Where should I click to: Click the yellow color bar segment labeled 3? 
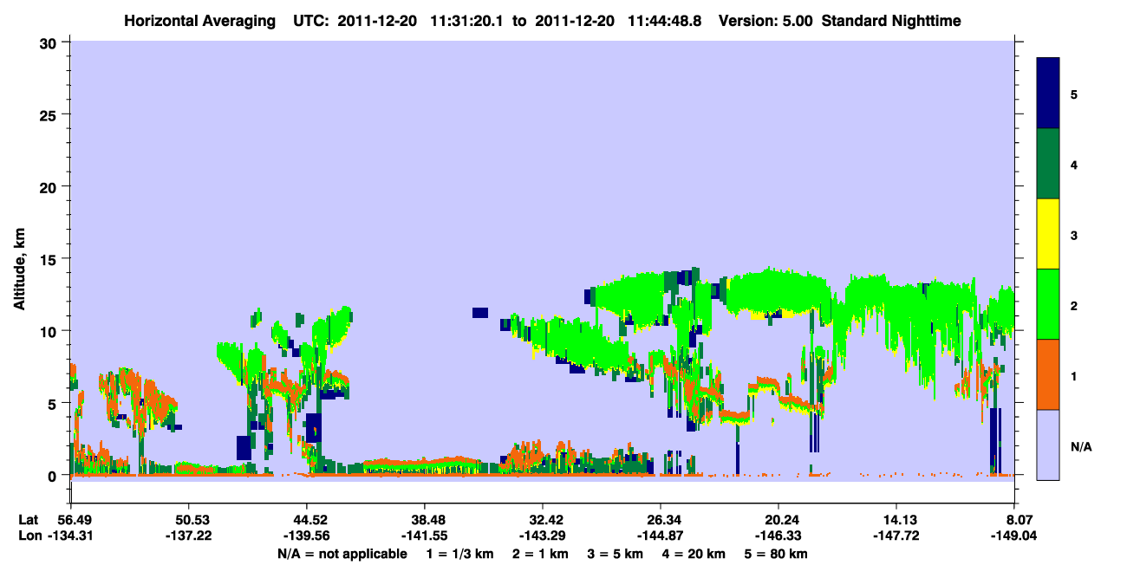pos(1048,234)
